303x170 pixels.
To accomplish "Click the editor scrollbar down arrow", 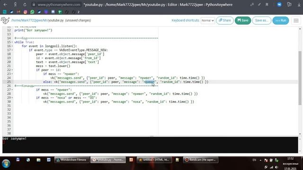I will point(300,134).
